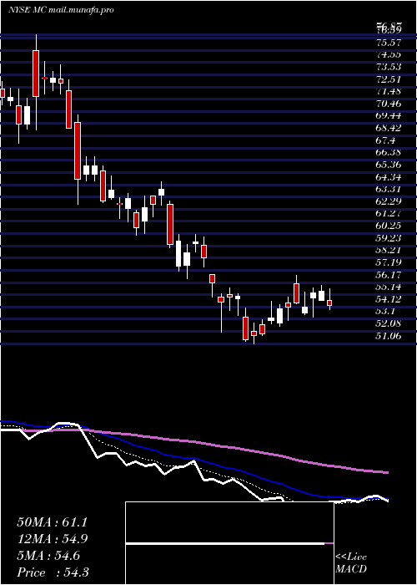Select the 72.51 price axis label
Image resolution: width=417 pixels, height=585 pixels.
pyautogui.click(x=389, y=79)
